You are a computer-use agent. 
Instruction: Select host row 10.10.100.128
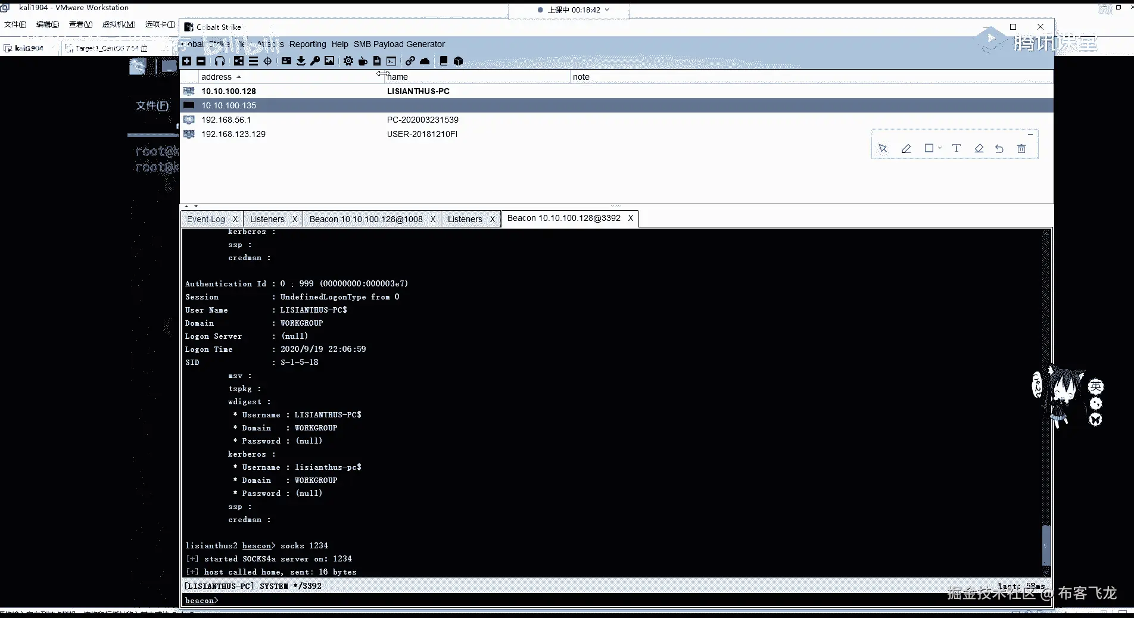coord(616,91)
